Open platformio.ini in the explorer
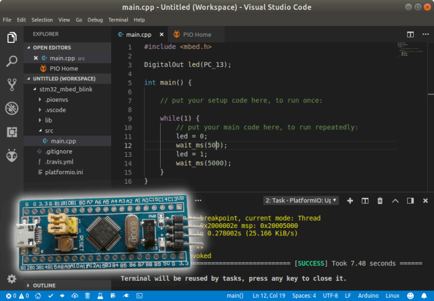Image resolution: width=434 pixels, height=301 pixels. pos(64,172)
